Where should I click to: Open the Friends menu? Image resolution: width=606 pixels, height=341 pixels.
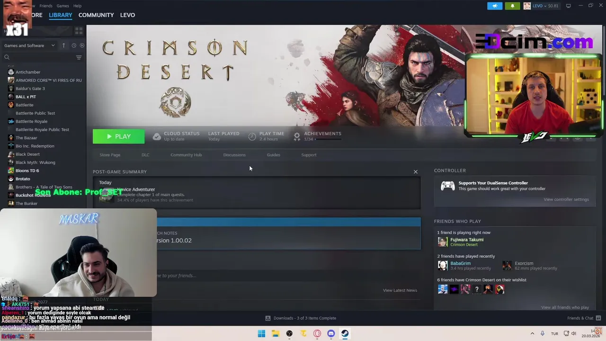[x=46, y=6]
